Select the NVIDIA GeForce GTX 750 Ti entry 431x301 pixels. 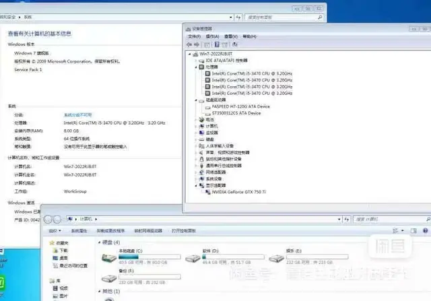point(239,192)
